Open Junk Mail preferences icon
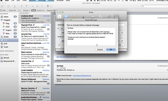 pos(74,17)
